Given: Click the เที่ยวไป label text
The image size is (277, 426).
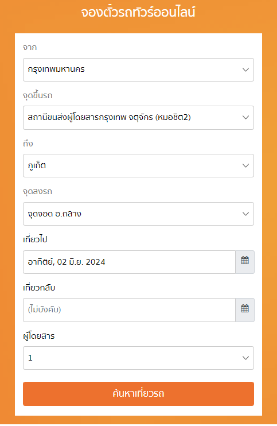Looking at the screenshot, I should [35, 239].
